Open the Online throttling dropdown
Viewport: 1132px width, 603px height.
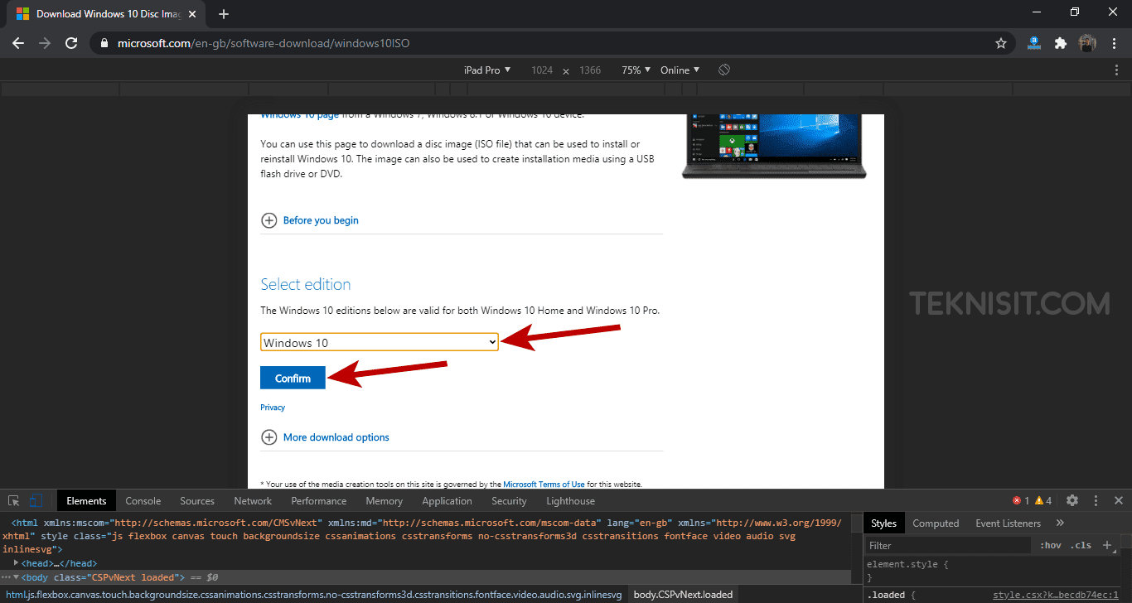pos(680,70)
